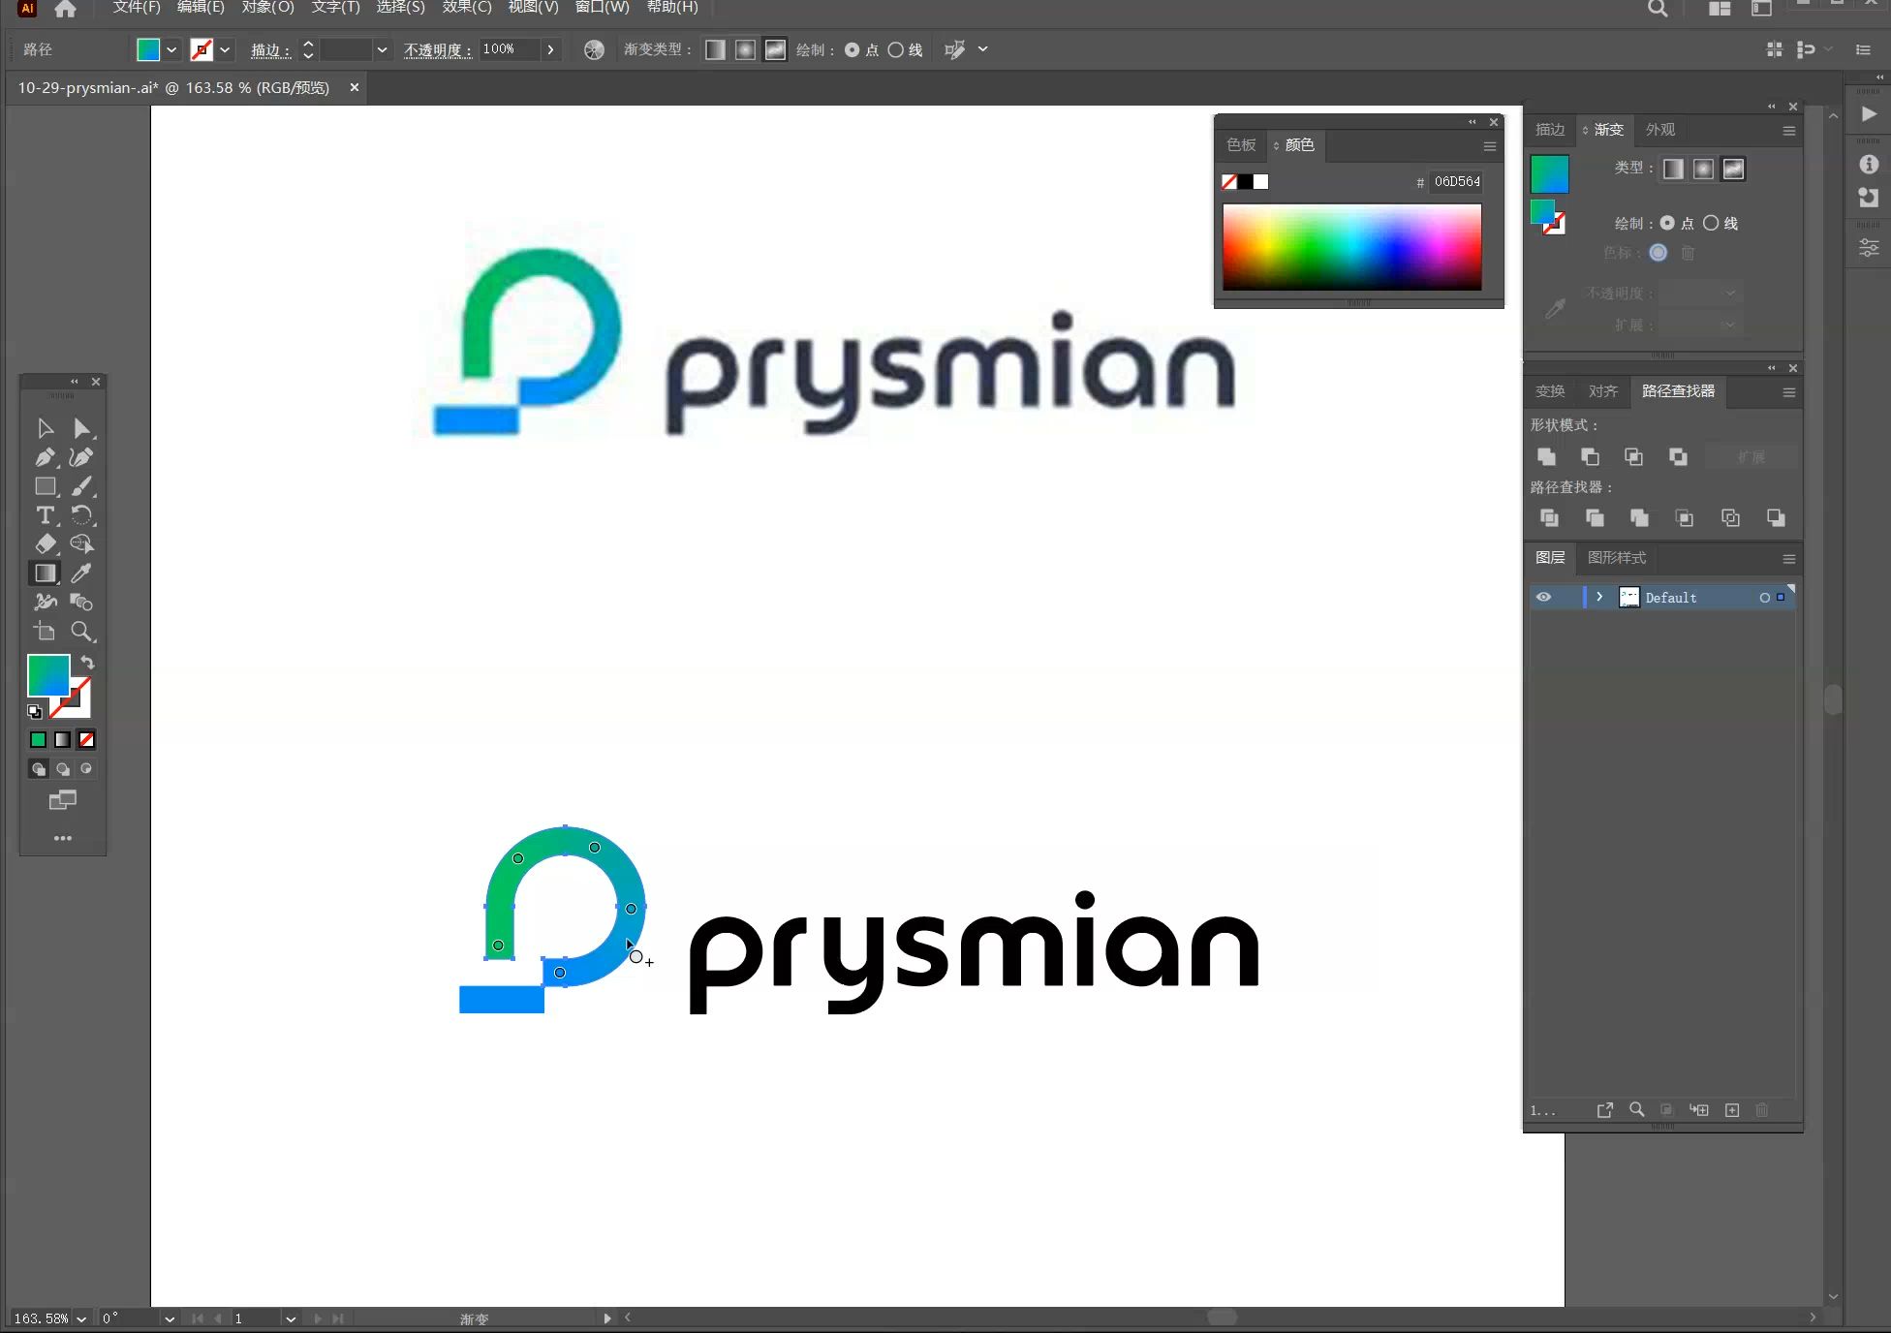Screen dimensions: 1891x1333
Task: Open recolor artwork wheel icon
Action: pos(594,49)
